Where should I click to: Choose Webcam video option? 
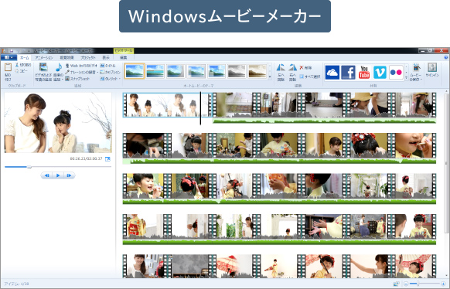coord(81,66)
